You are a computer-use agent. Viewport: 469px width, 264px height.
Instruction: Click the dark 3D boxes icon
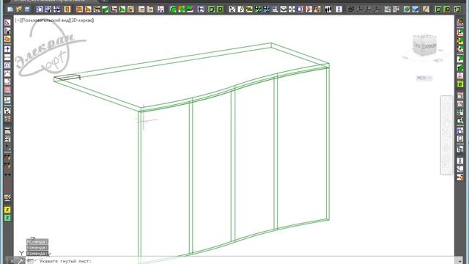(x=351, y=10)
